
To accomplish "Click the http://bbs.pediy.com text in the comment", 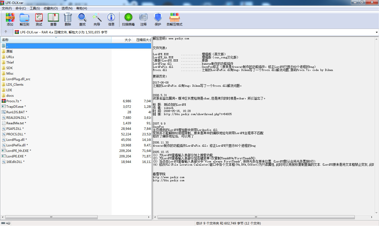I will pyautogui.click(x=168, y=181).
